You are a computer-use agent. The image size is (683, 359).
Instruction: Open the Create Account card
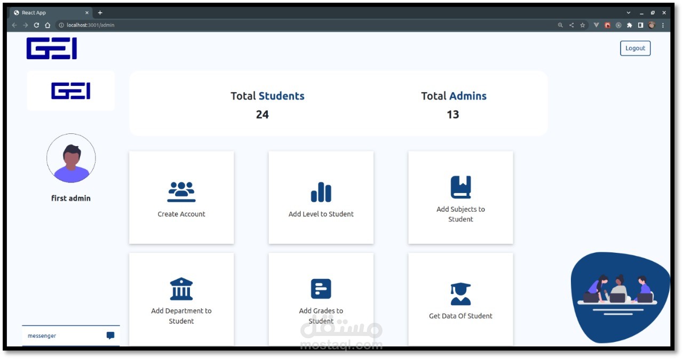point(181,197)
